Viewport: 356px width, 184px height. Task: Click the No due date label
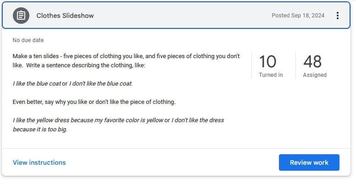tap(28, 40)
